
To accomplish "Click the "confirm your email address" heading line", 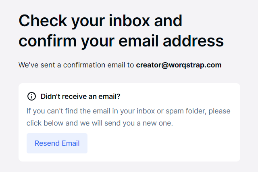I will coord(121,41).
